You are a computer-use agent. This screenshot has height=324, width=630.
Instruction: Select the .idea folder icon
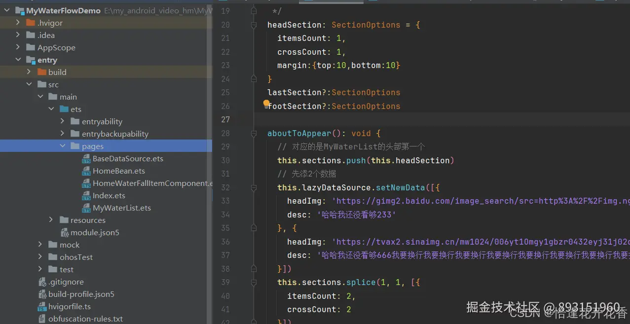point(31,35)
